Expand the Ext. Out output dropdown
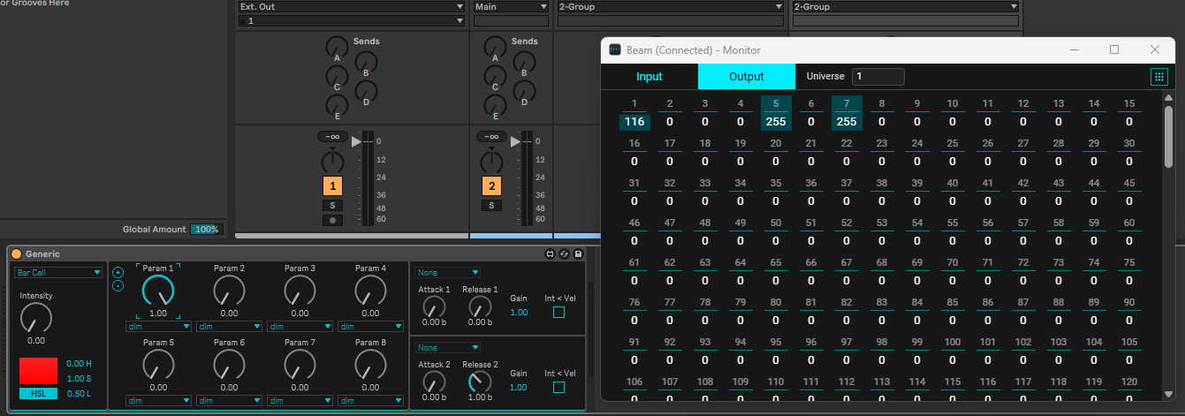Screen dimensions: 1185x416 351,6
